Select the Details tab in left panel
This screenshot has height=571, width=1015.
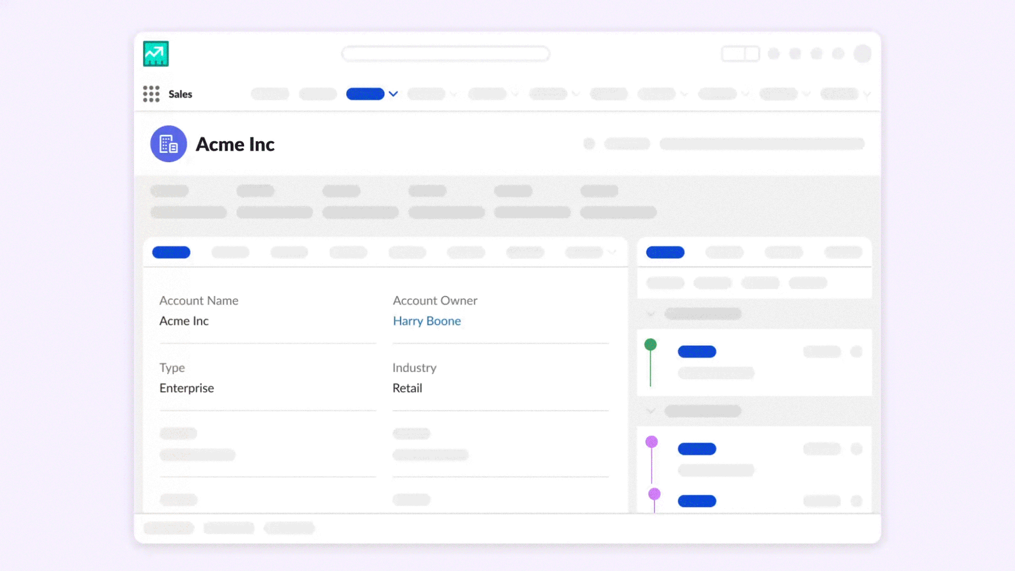point(171,252)
